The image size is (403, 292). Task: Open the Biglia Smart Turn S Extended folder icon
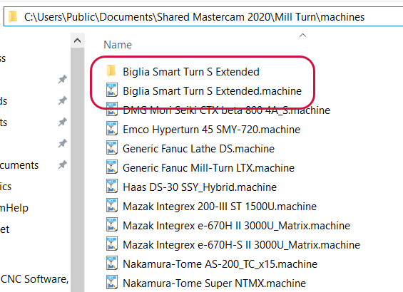(111, 71)
